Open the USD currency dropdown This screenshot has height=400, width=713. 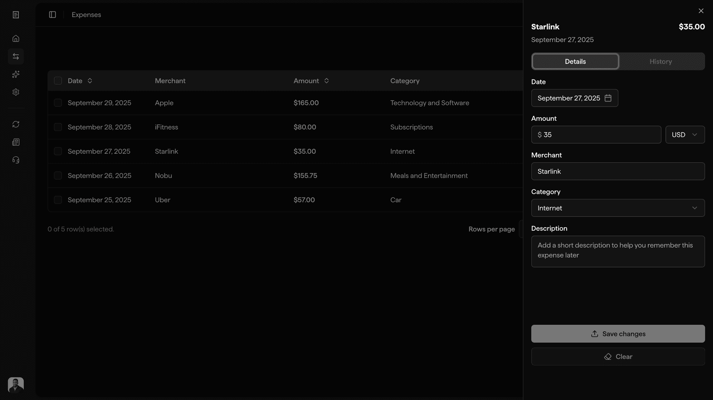coord(685,134)
